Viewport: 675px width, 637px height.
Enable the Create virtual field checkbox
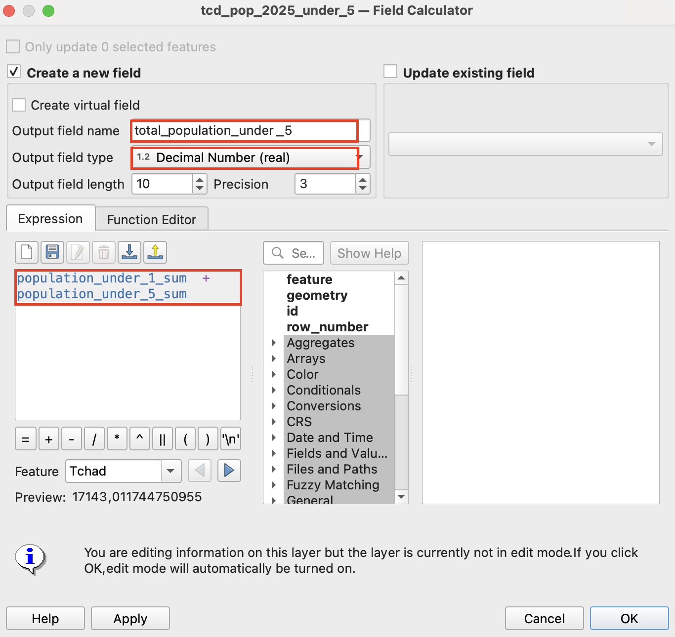click(x=19, y=105)
